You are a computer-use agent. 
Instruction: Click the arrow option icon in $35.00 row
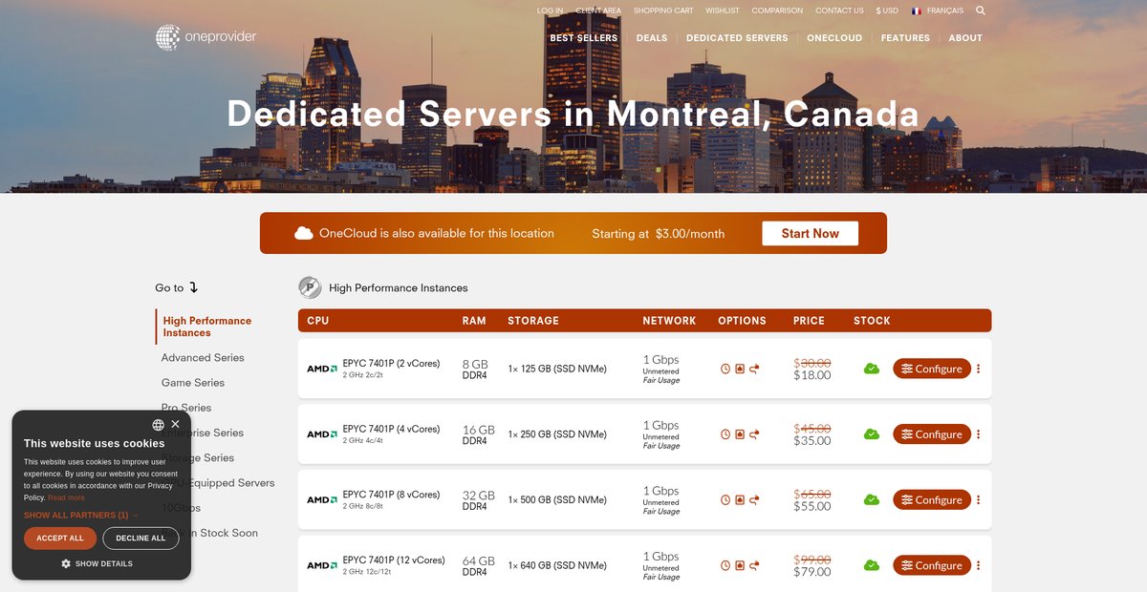point(754,434)
